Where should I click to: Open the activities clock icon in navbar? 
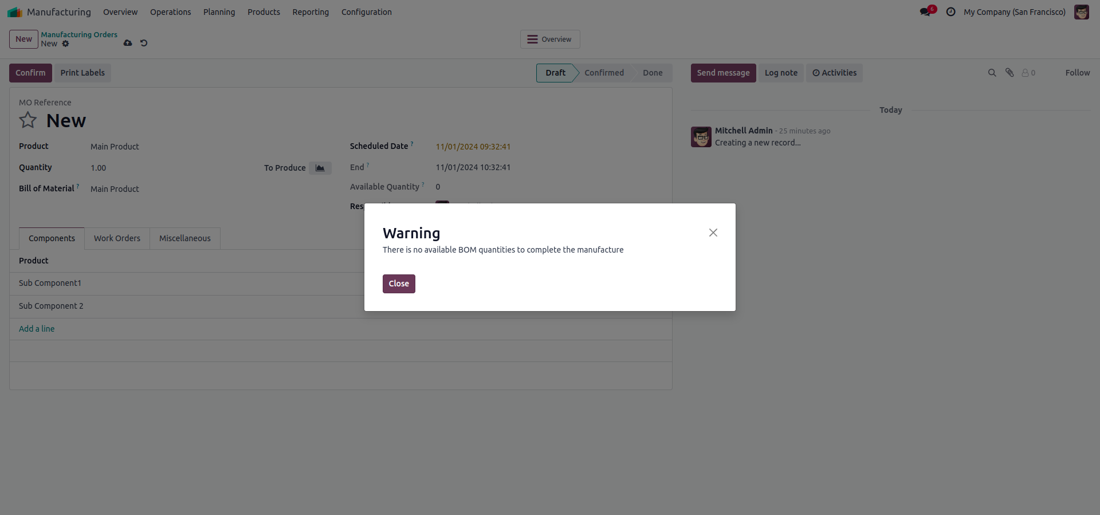(951, 12)
